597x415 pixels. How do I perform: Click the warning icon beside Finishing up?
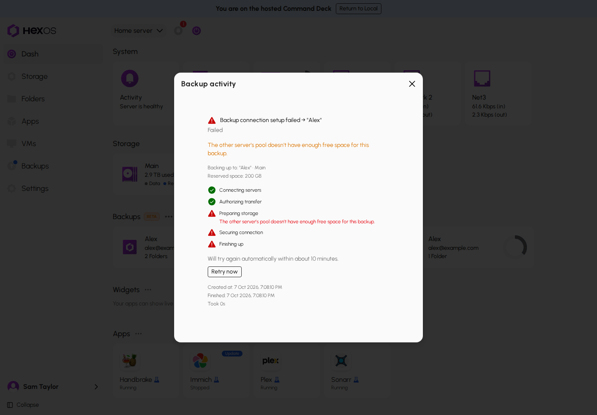[212, 244]
